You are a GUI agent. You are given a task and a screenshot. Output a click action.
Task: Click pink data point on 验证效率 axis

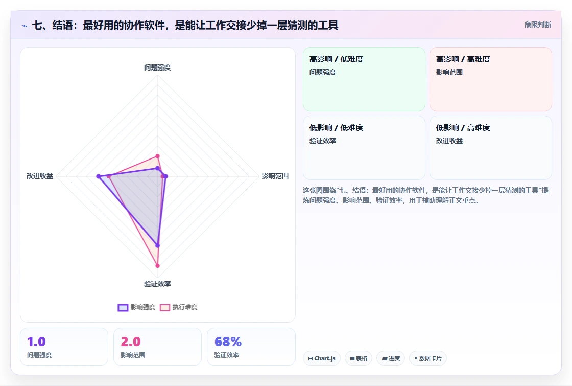tap(158, 266)
